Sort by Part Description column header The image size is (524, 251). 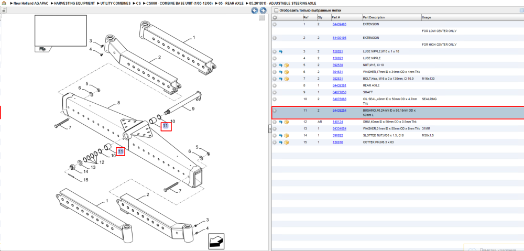(374, 17)
